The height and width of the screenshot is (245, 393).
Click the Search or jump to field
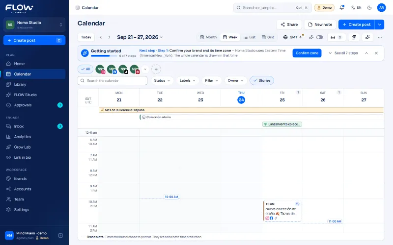(272, 8)
